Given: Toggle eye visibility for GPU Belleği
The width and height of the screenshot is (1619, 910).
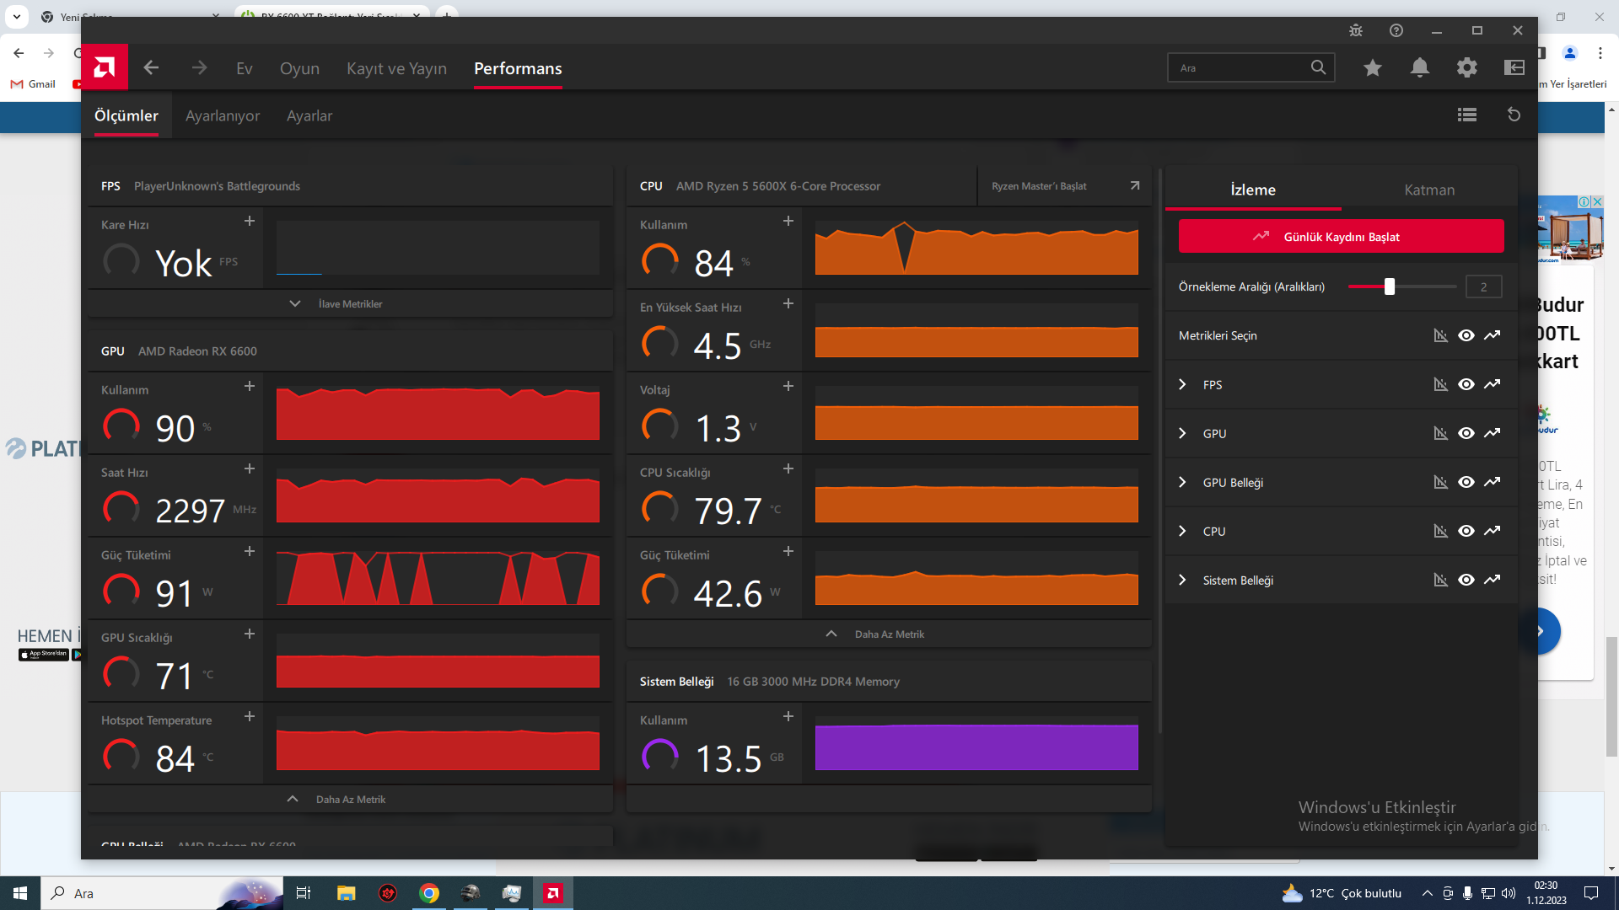Looking at the screenshot, I should [1466, 482].
